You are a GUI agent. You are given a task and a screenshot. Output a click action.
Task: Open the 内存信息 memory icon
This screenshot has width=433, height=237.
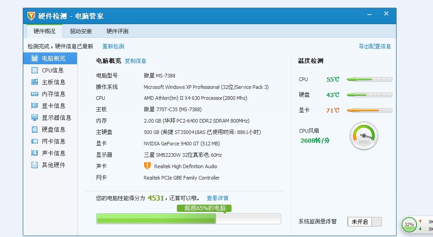point(35,94)
